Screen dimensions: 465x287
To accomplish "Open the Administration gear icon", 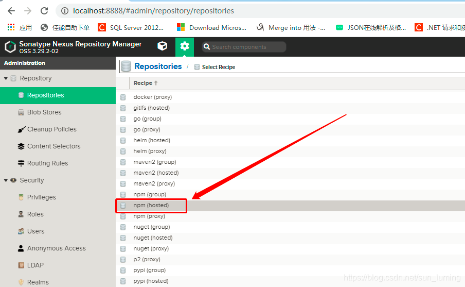I will tap(185, 46).
